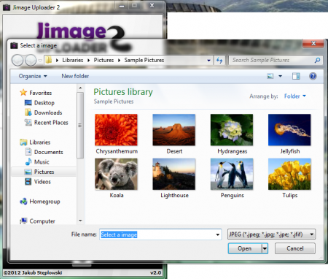
Task: Click New folder in the toolbar
Action: pos(75,76)
